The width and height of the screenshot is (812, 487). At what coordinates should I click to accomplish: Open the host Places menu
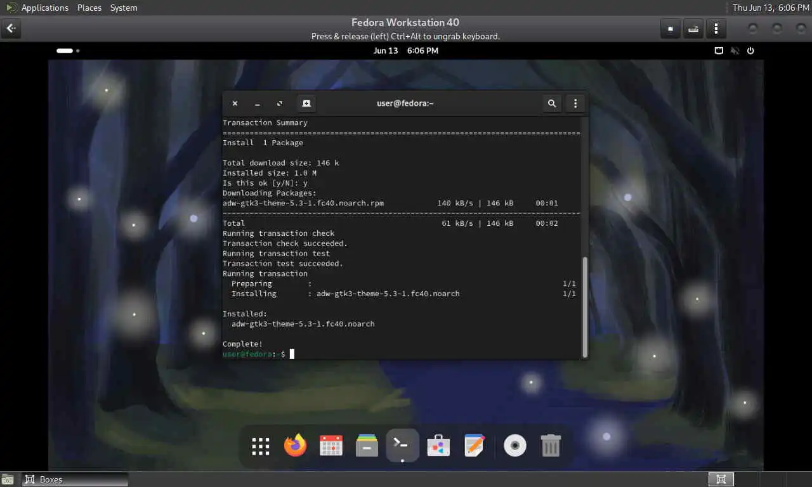pos(89,8)
